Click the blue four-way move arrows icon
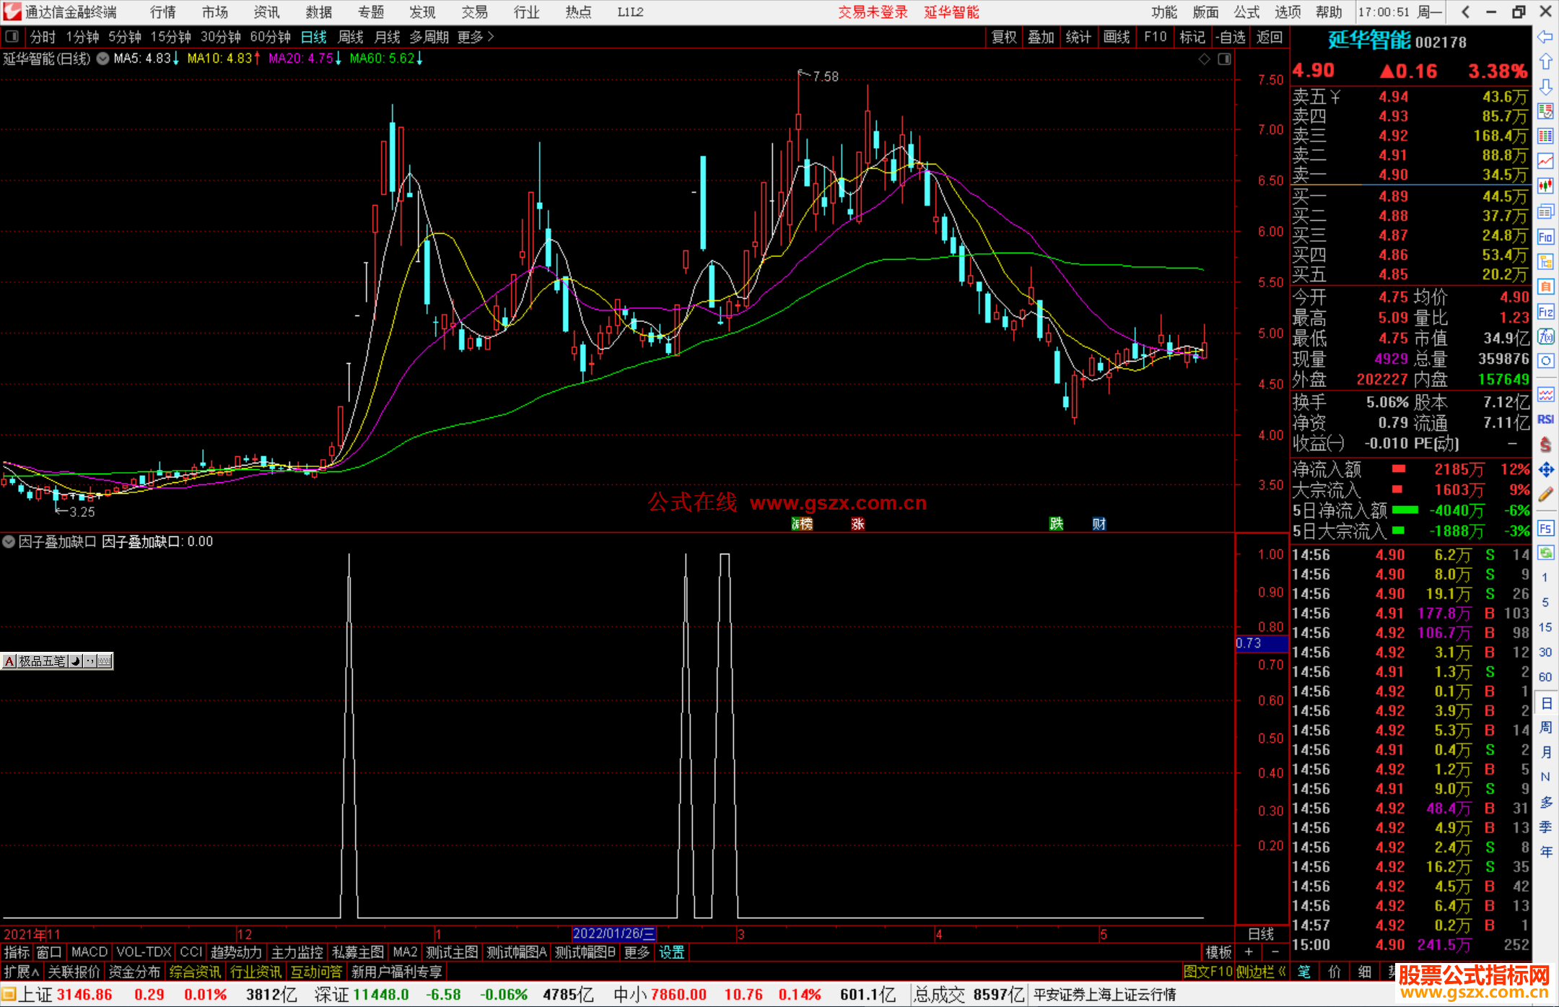 pyautogui.click(x=1545, y=470)
